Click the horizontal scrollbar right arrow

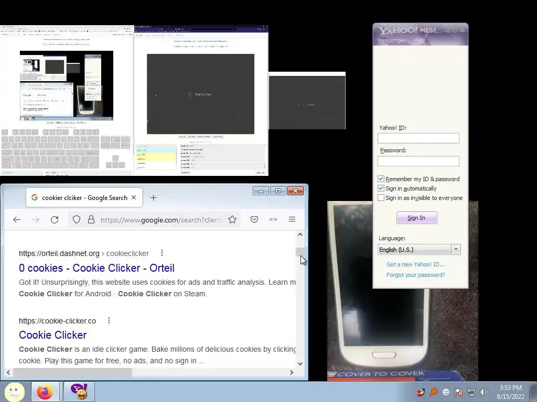click(x=292, y=372)
